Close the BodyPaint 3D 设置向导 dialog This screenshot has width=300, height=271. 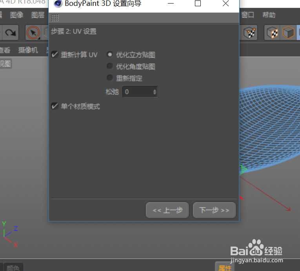[226, 4]
